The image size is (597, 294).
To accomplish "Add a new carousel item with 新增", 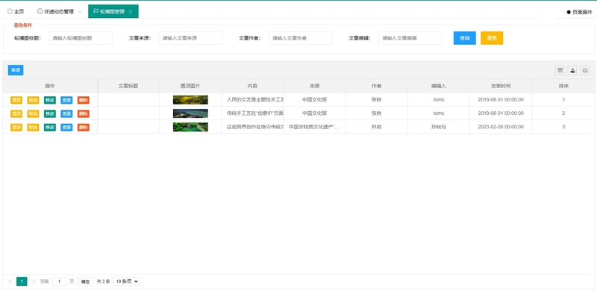I will 16,70.
